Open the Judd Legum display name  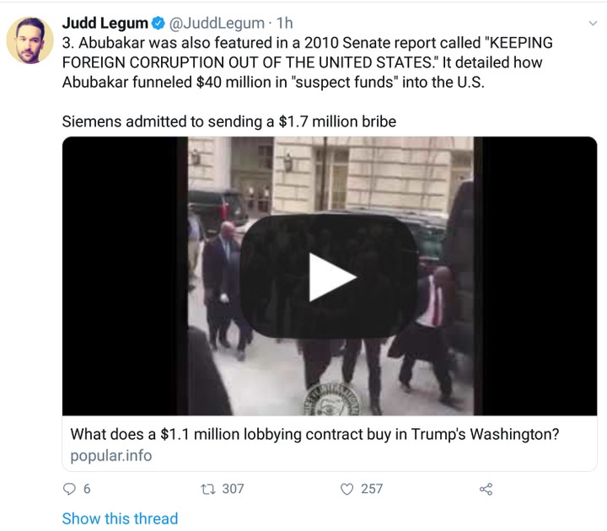[x=105, y=24]
